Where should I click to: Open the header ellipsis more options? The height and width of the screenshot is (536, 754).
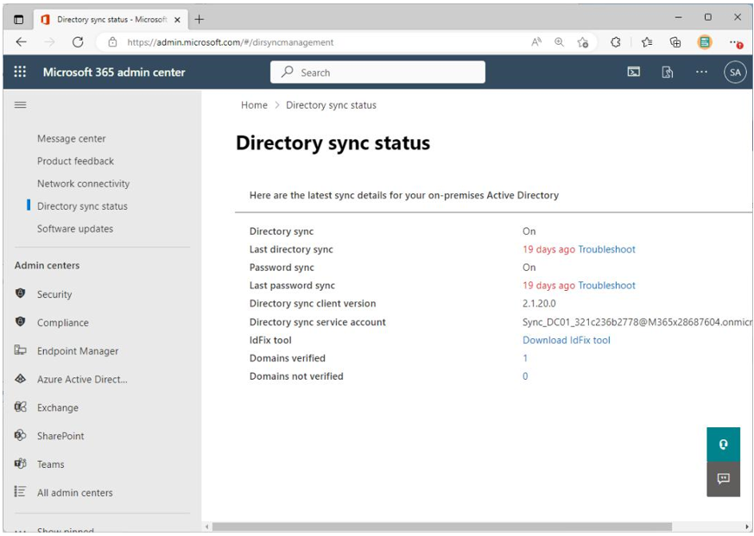pyautogui.click(x=701, y=73)
